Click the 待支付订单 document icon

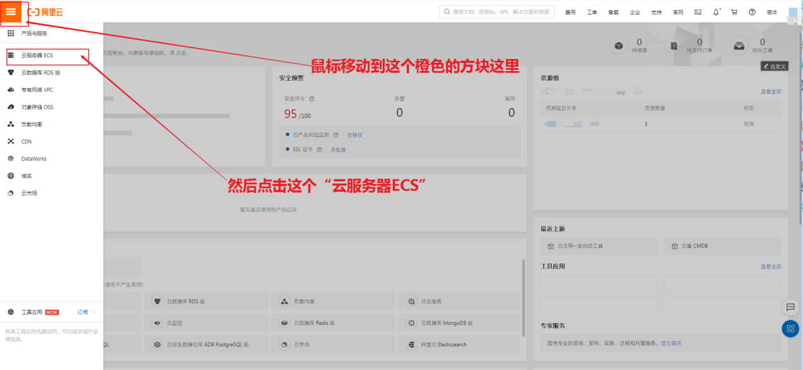[674, 46]
